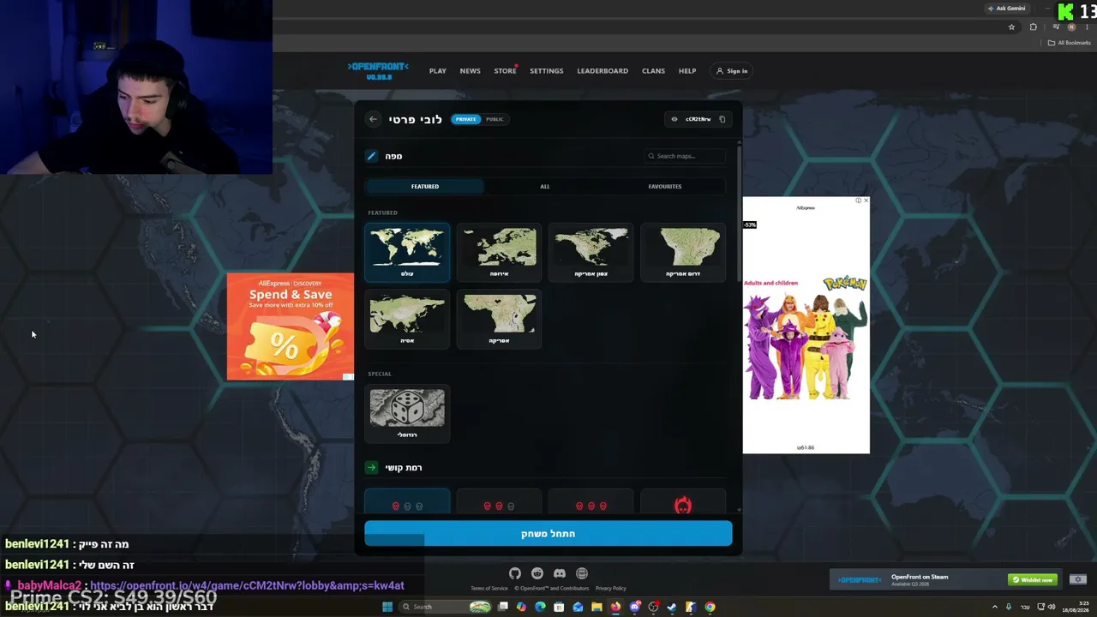Open the Help menu item
This screenshot has width=1097, height=617.
tap(687, 71)
